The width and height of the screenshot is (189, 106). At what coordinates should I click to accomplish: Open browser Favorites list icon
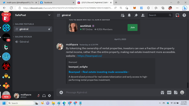[x=156, y=8]
